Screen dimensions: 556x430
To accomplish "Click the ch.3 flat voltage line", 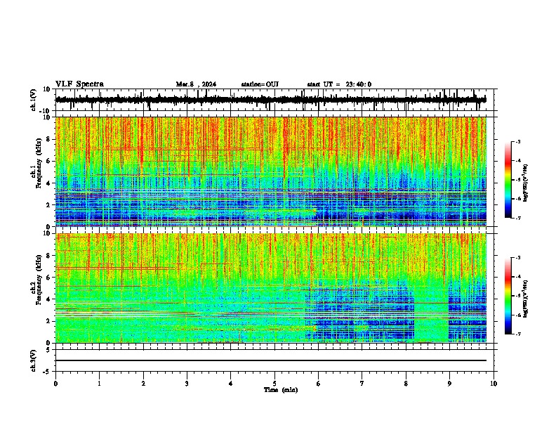I will point(270,360).
